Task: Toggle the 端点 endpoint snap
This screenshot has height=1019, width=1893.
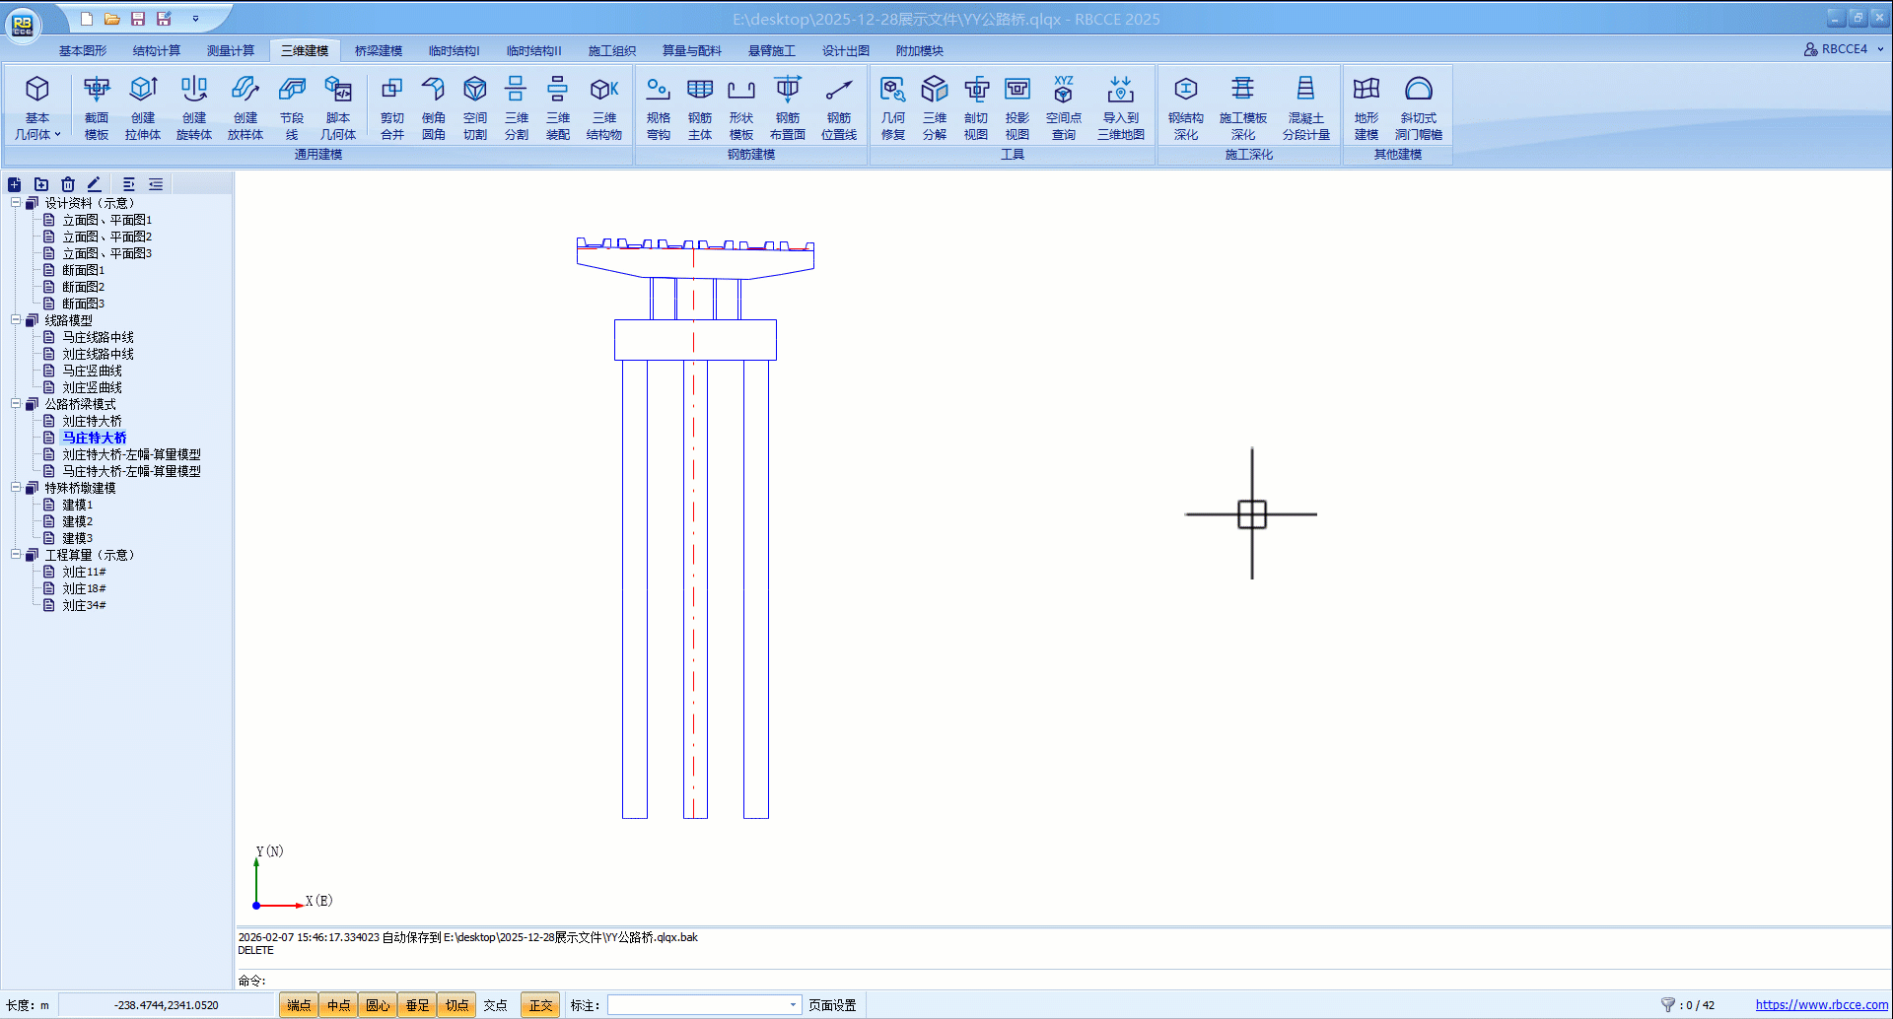Action: coord(299,1005)
